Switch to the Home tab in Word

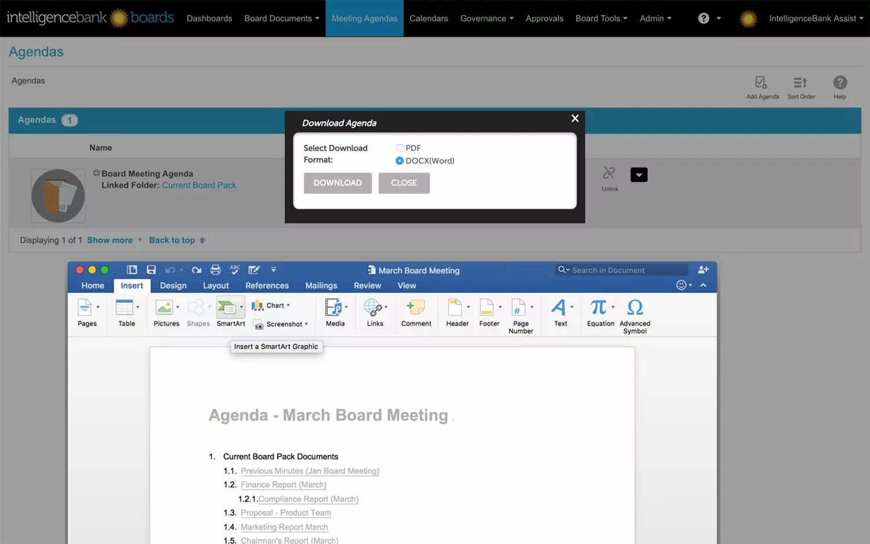tap(93, 285)
